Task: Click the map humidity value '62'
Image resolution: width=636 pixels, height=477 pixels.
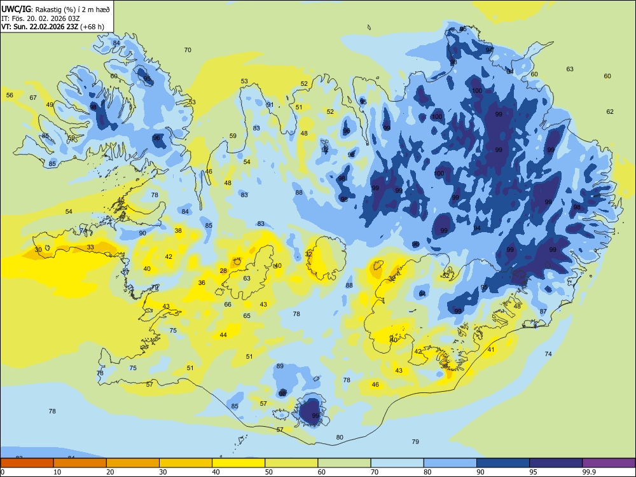Action: tap(610, 111)
